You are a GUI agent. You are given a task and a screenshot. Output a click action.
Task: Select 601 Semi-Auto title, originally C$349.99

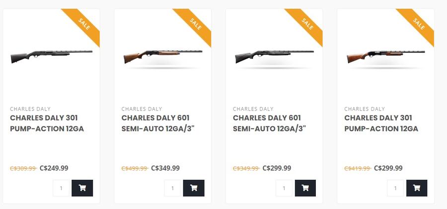(270, 123)
